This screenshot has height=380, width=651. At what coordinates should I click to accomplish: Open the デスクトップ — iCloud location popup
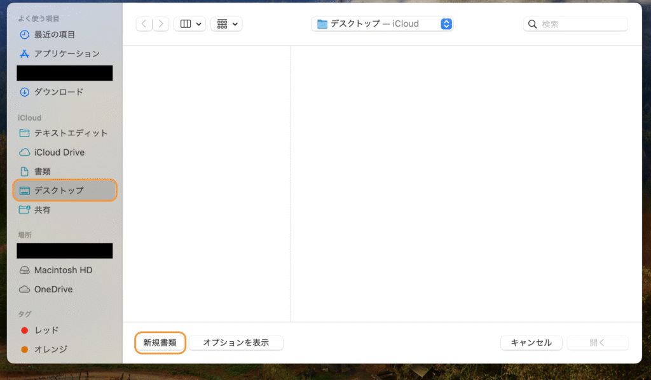[x=382, y=24]
